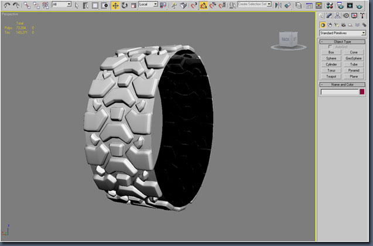373x246 pixels.
Task: Select the Shapes category icon
Action: [330, 25]
